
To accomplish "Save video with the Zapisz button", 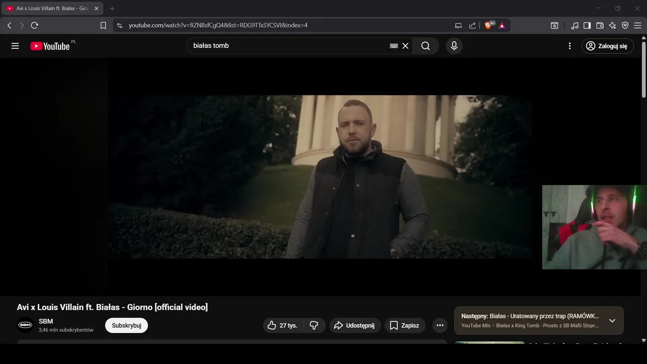I will [x=405, y=326].
